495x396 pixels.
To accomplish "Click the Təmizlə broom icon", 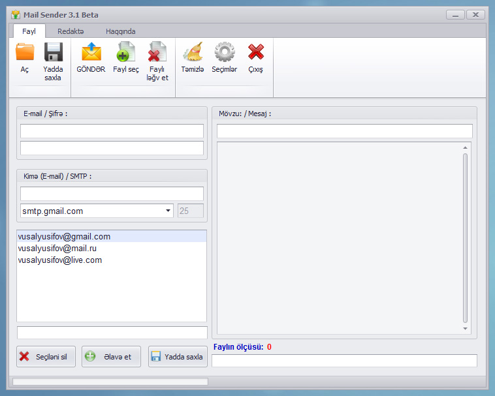I will (193, 52).
